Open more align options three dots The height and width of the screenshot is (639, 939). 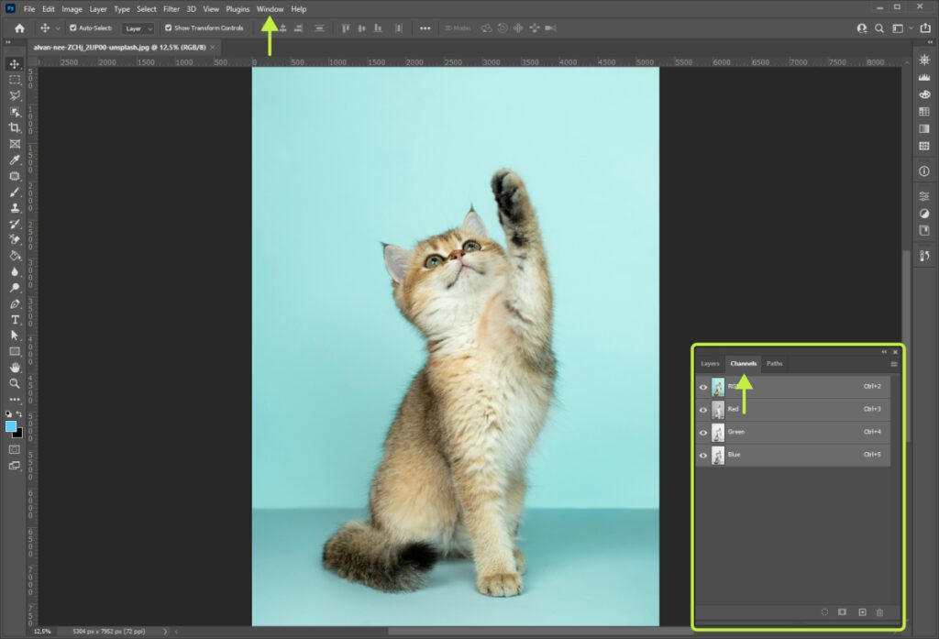425,28
